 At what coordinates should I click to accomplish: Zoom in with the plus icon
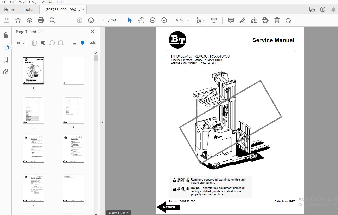coord(164,20)
